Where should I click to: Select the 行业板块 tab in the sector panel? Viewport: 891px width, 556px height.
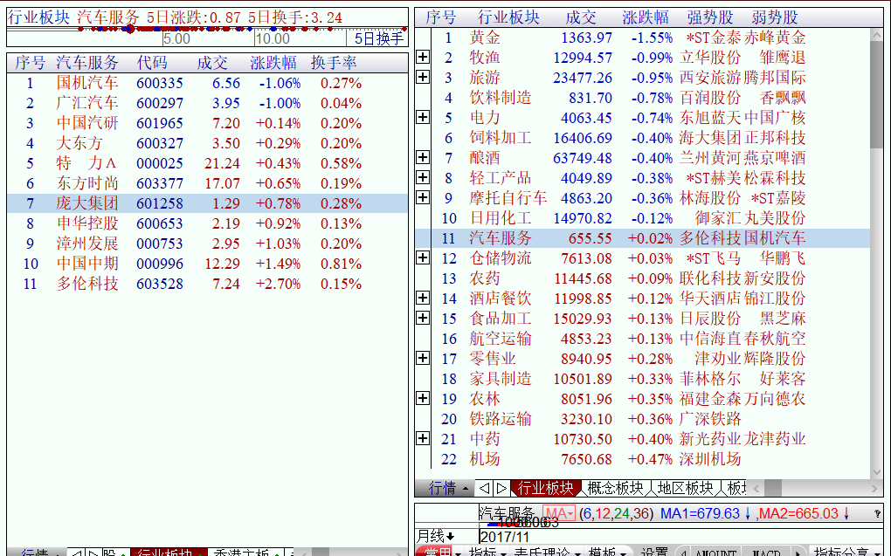coord(545,488)
